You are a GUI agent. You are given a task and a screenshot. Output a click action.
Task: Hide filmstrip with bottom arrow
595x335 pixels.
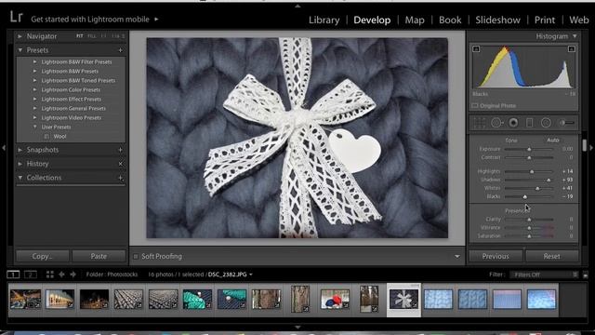point(297,327)
